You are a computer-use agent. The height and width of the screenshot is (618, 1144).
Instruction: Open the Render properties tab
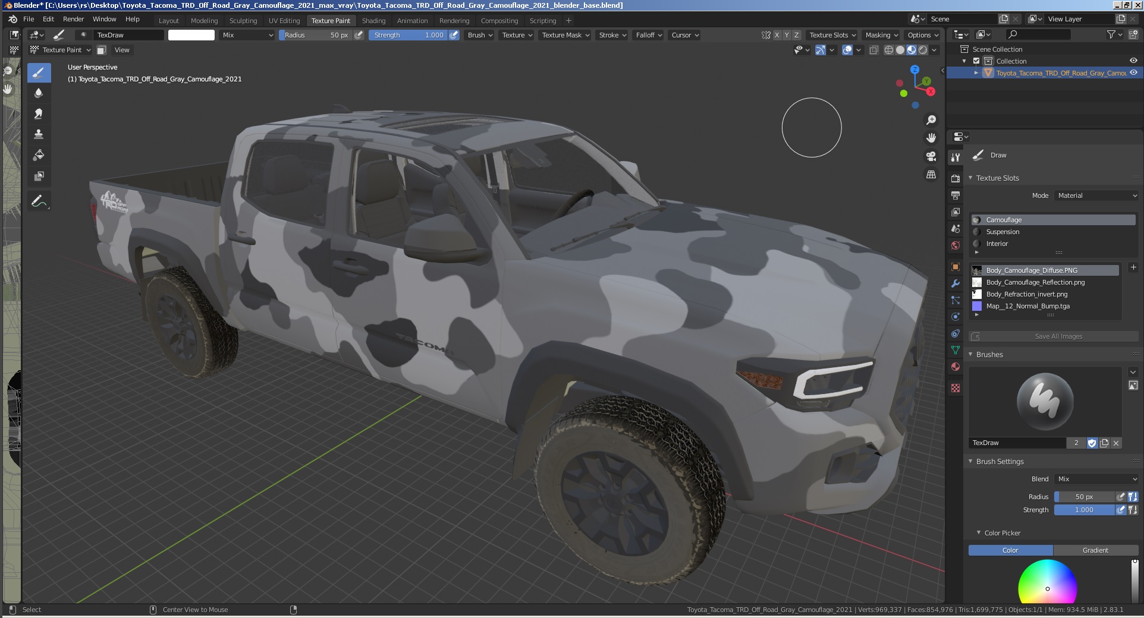click(x=956, y=178)
